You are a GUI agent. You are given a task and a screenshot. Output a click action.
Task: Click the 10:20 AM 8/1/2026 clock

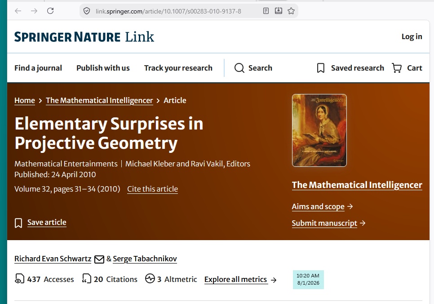(308, 280)
